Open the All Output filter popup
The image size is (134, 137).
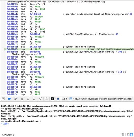8,135
